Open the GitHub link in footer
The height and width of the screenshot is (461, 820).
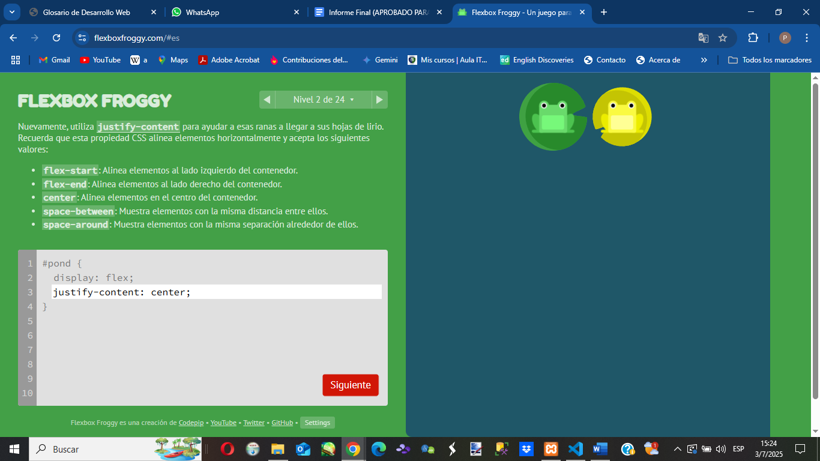(x=282, y=423)
